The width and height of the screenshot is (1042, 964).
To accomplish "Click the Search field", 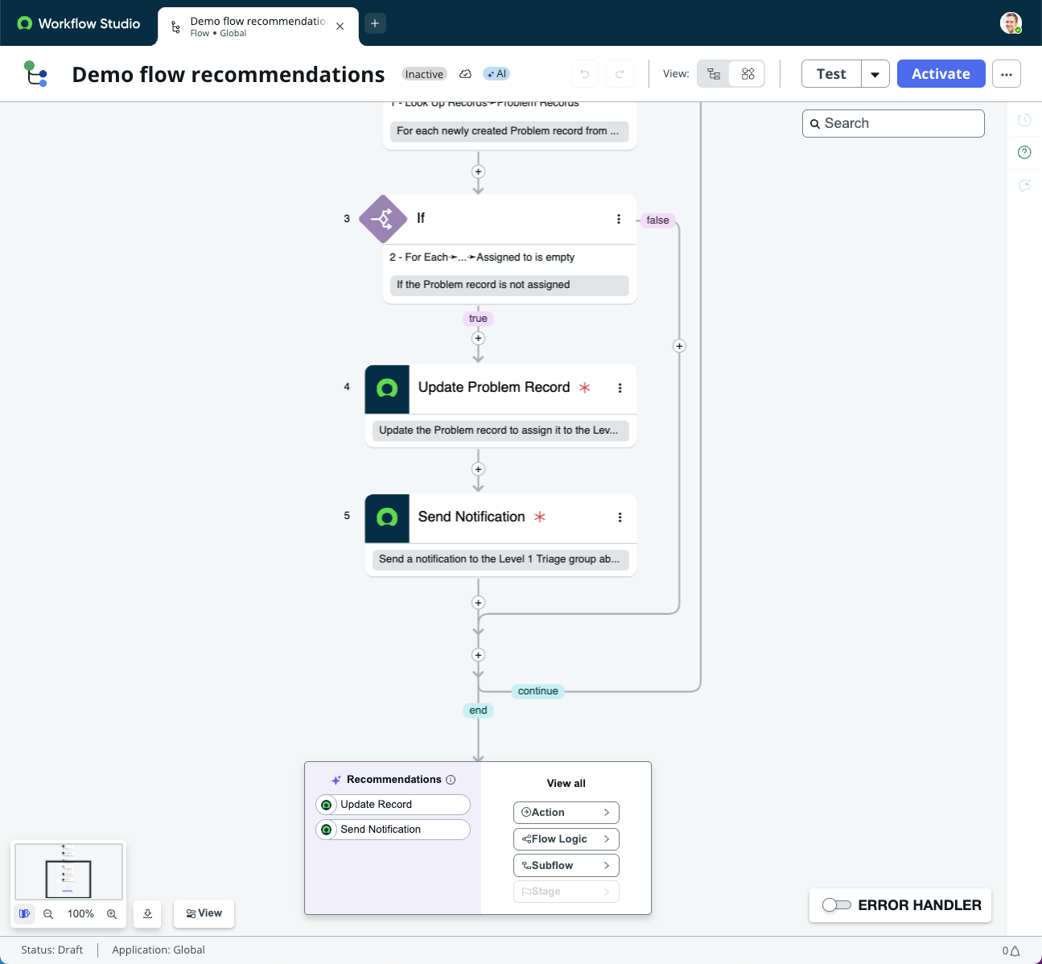I will [x=893, y=123].
